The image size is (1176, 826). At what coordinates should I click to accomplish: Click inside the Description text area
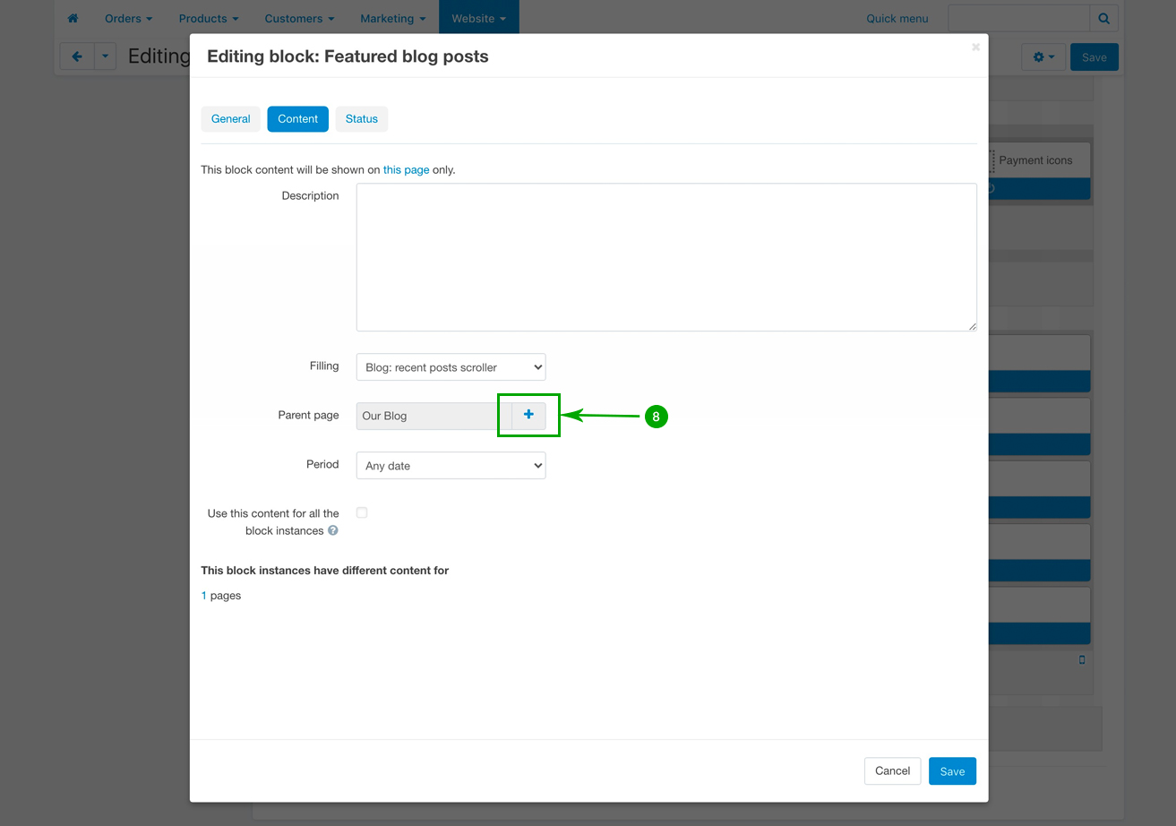665,257
